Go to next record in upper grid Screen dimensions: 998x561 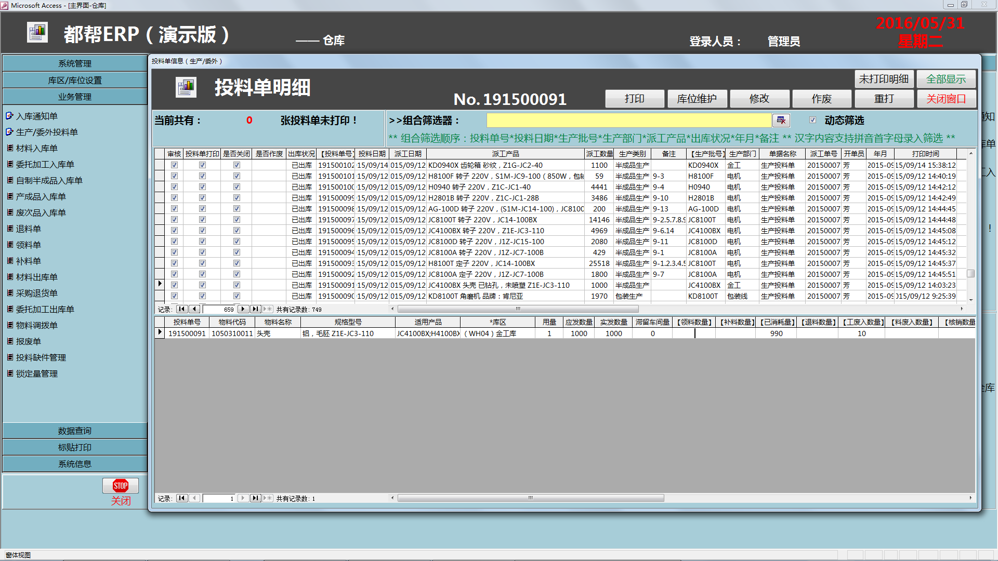[x=243, y=309]
